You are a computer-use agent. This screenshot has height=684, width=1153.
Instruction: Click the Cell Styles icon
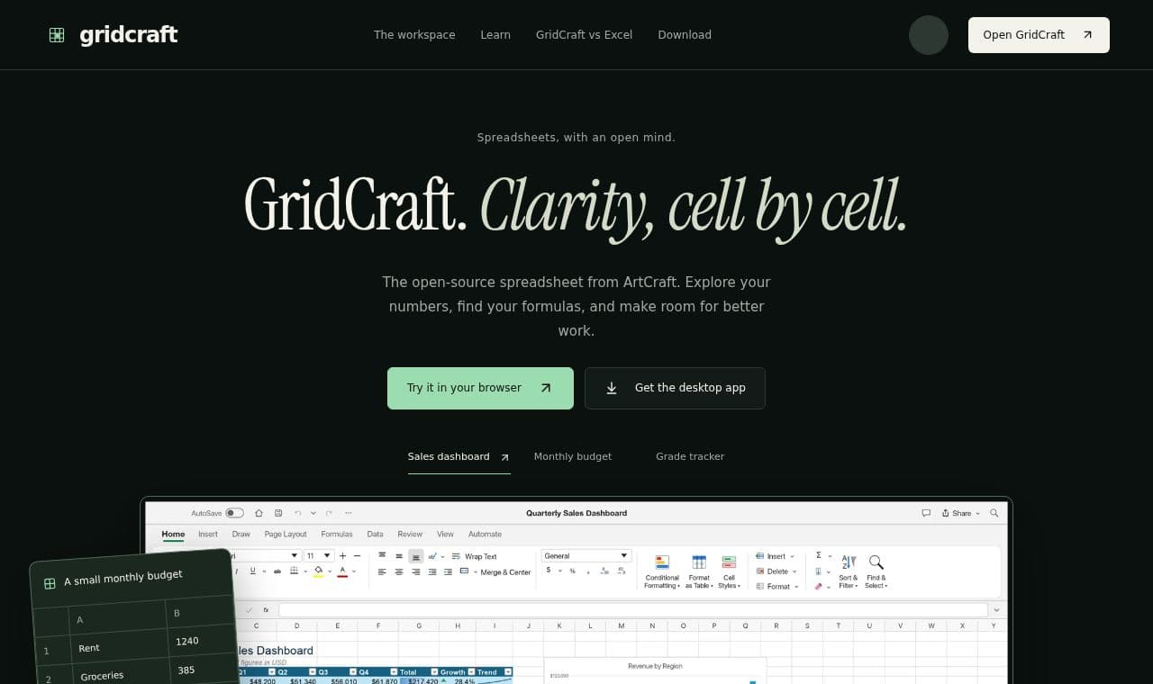(730, 562)
